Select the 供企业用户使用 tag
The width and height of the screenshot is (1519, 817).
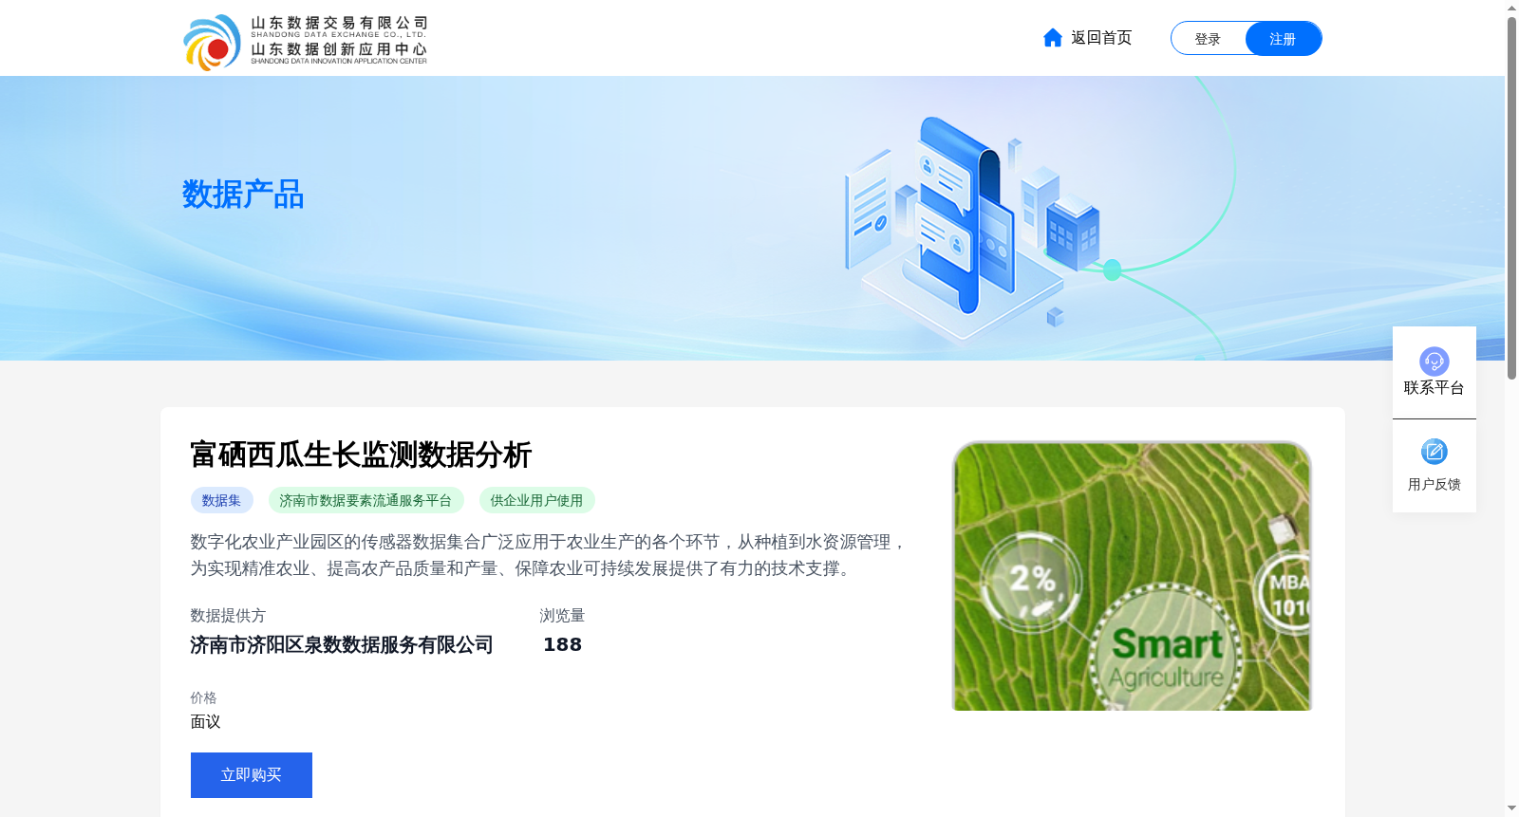click(536, 500)
